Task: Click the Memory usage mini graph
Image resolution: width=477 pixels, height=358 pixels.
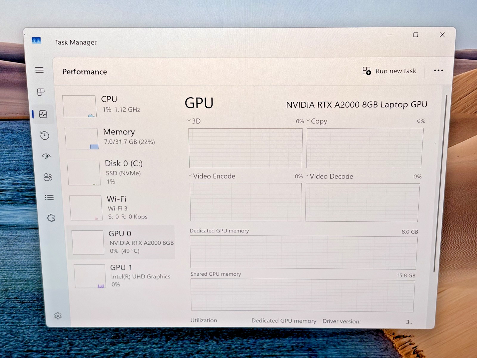Action: click(81, 139)
